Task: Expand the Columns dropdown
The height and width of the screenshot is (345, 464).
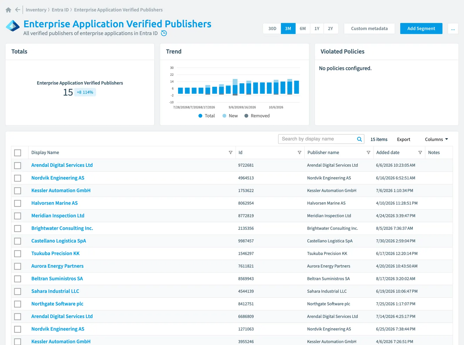Action: tap(436, 139)
